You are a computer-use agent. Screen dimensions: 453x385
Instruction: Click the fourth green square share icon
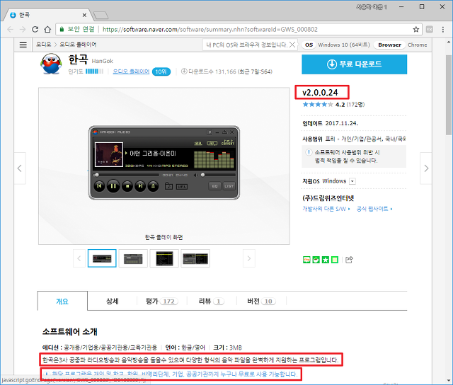coord(335,260)
